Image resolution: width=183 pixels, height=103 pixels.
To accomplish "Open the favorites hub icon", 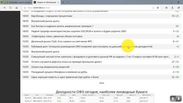I will 166,8.
